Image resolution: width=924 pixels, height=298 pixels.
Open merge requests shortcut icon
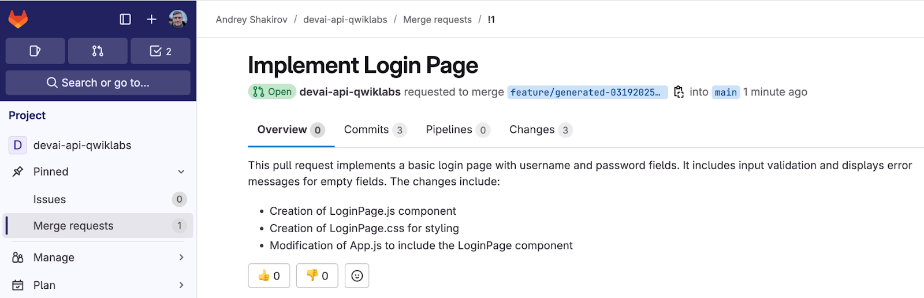pos(98,51)
